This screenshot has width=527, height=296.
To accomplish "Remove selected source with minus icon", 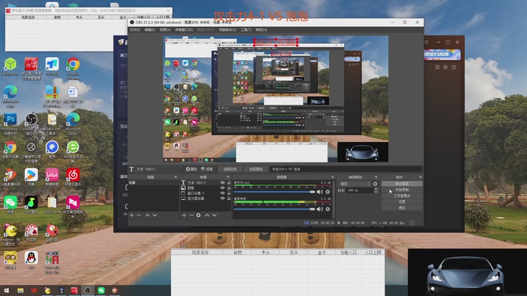I will coord(190,215).
